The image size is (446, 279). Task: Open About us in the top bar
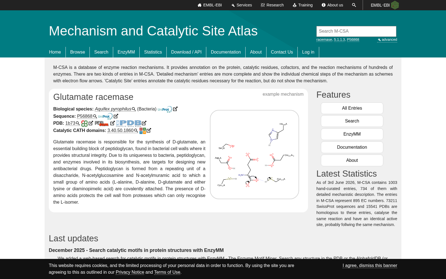(332, 5)
